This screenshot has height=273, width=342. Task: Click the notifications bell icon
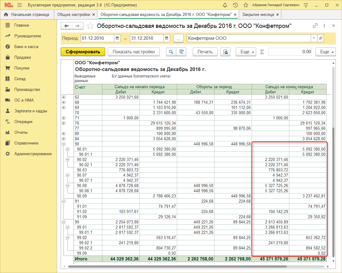[x=225, y=5]
